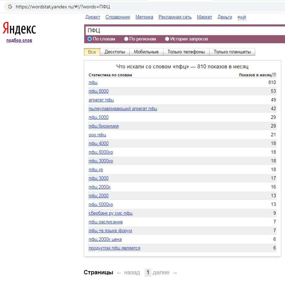The width and height of the screenshot is (285, 283).
Task: Click the Яндекс logo
Action: pyautogui.click(x=19, y=29)
